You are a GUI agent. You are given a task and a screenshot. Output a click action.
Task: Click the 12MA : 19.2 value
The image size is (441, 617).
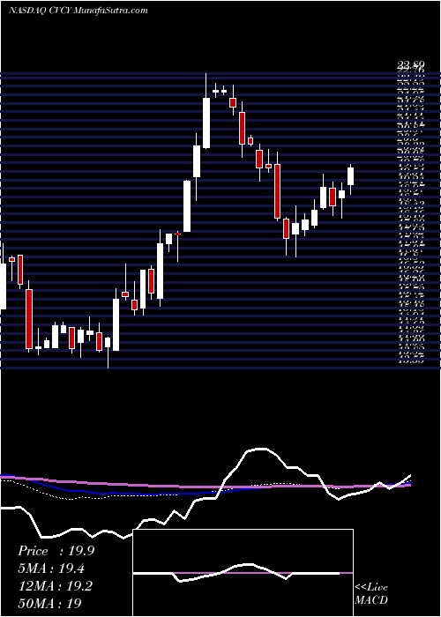tap(55, 586)
